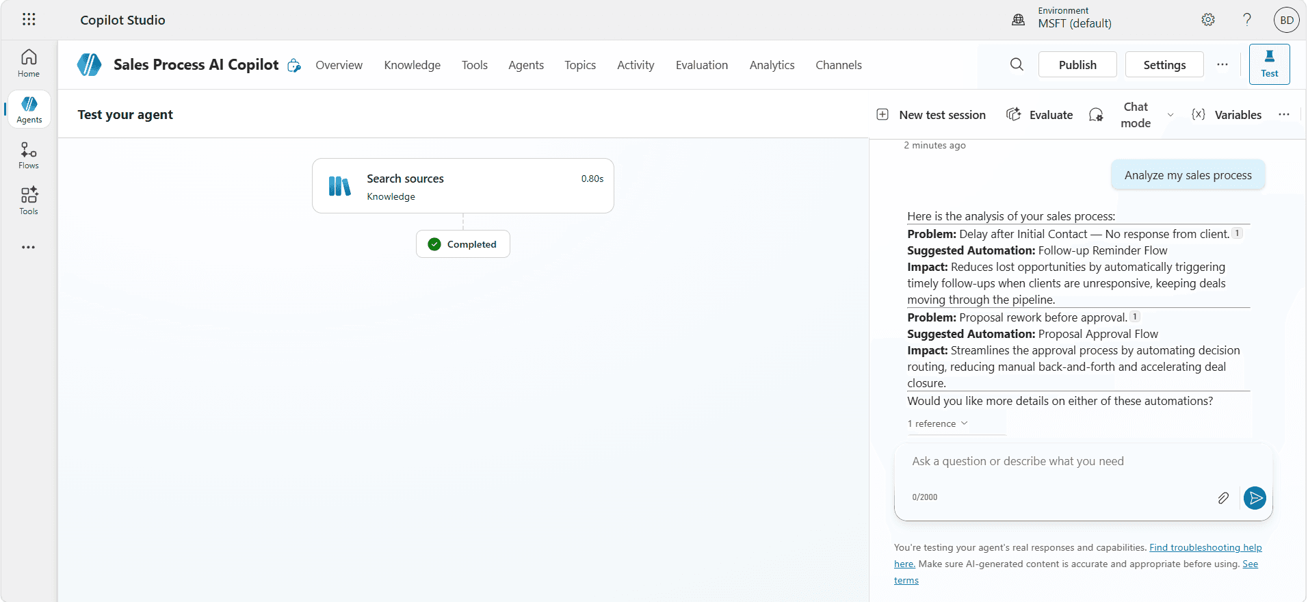Click the Publish button
Image resolution: width=1308 pixels, height=602 pixels.
click(x=1077, y=64)
